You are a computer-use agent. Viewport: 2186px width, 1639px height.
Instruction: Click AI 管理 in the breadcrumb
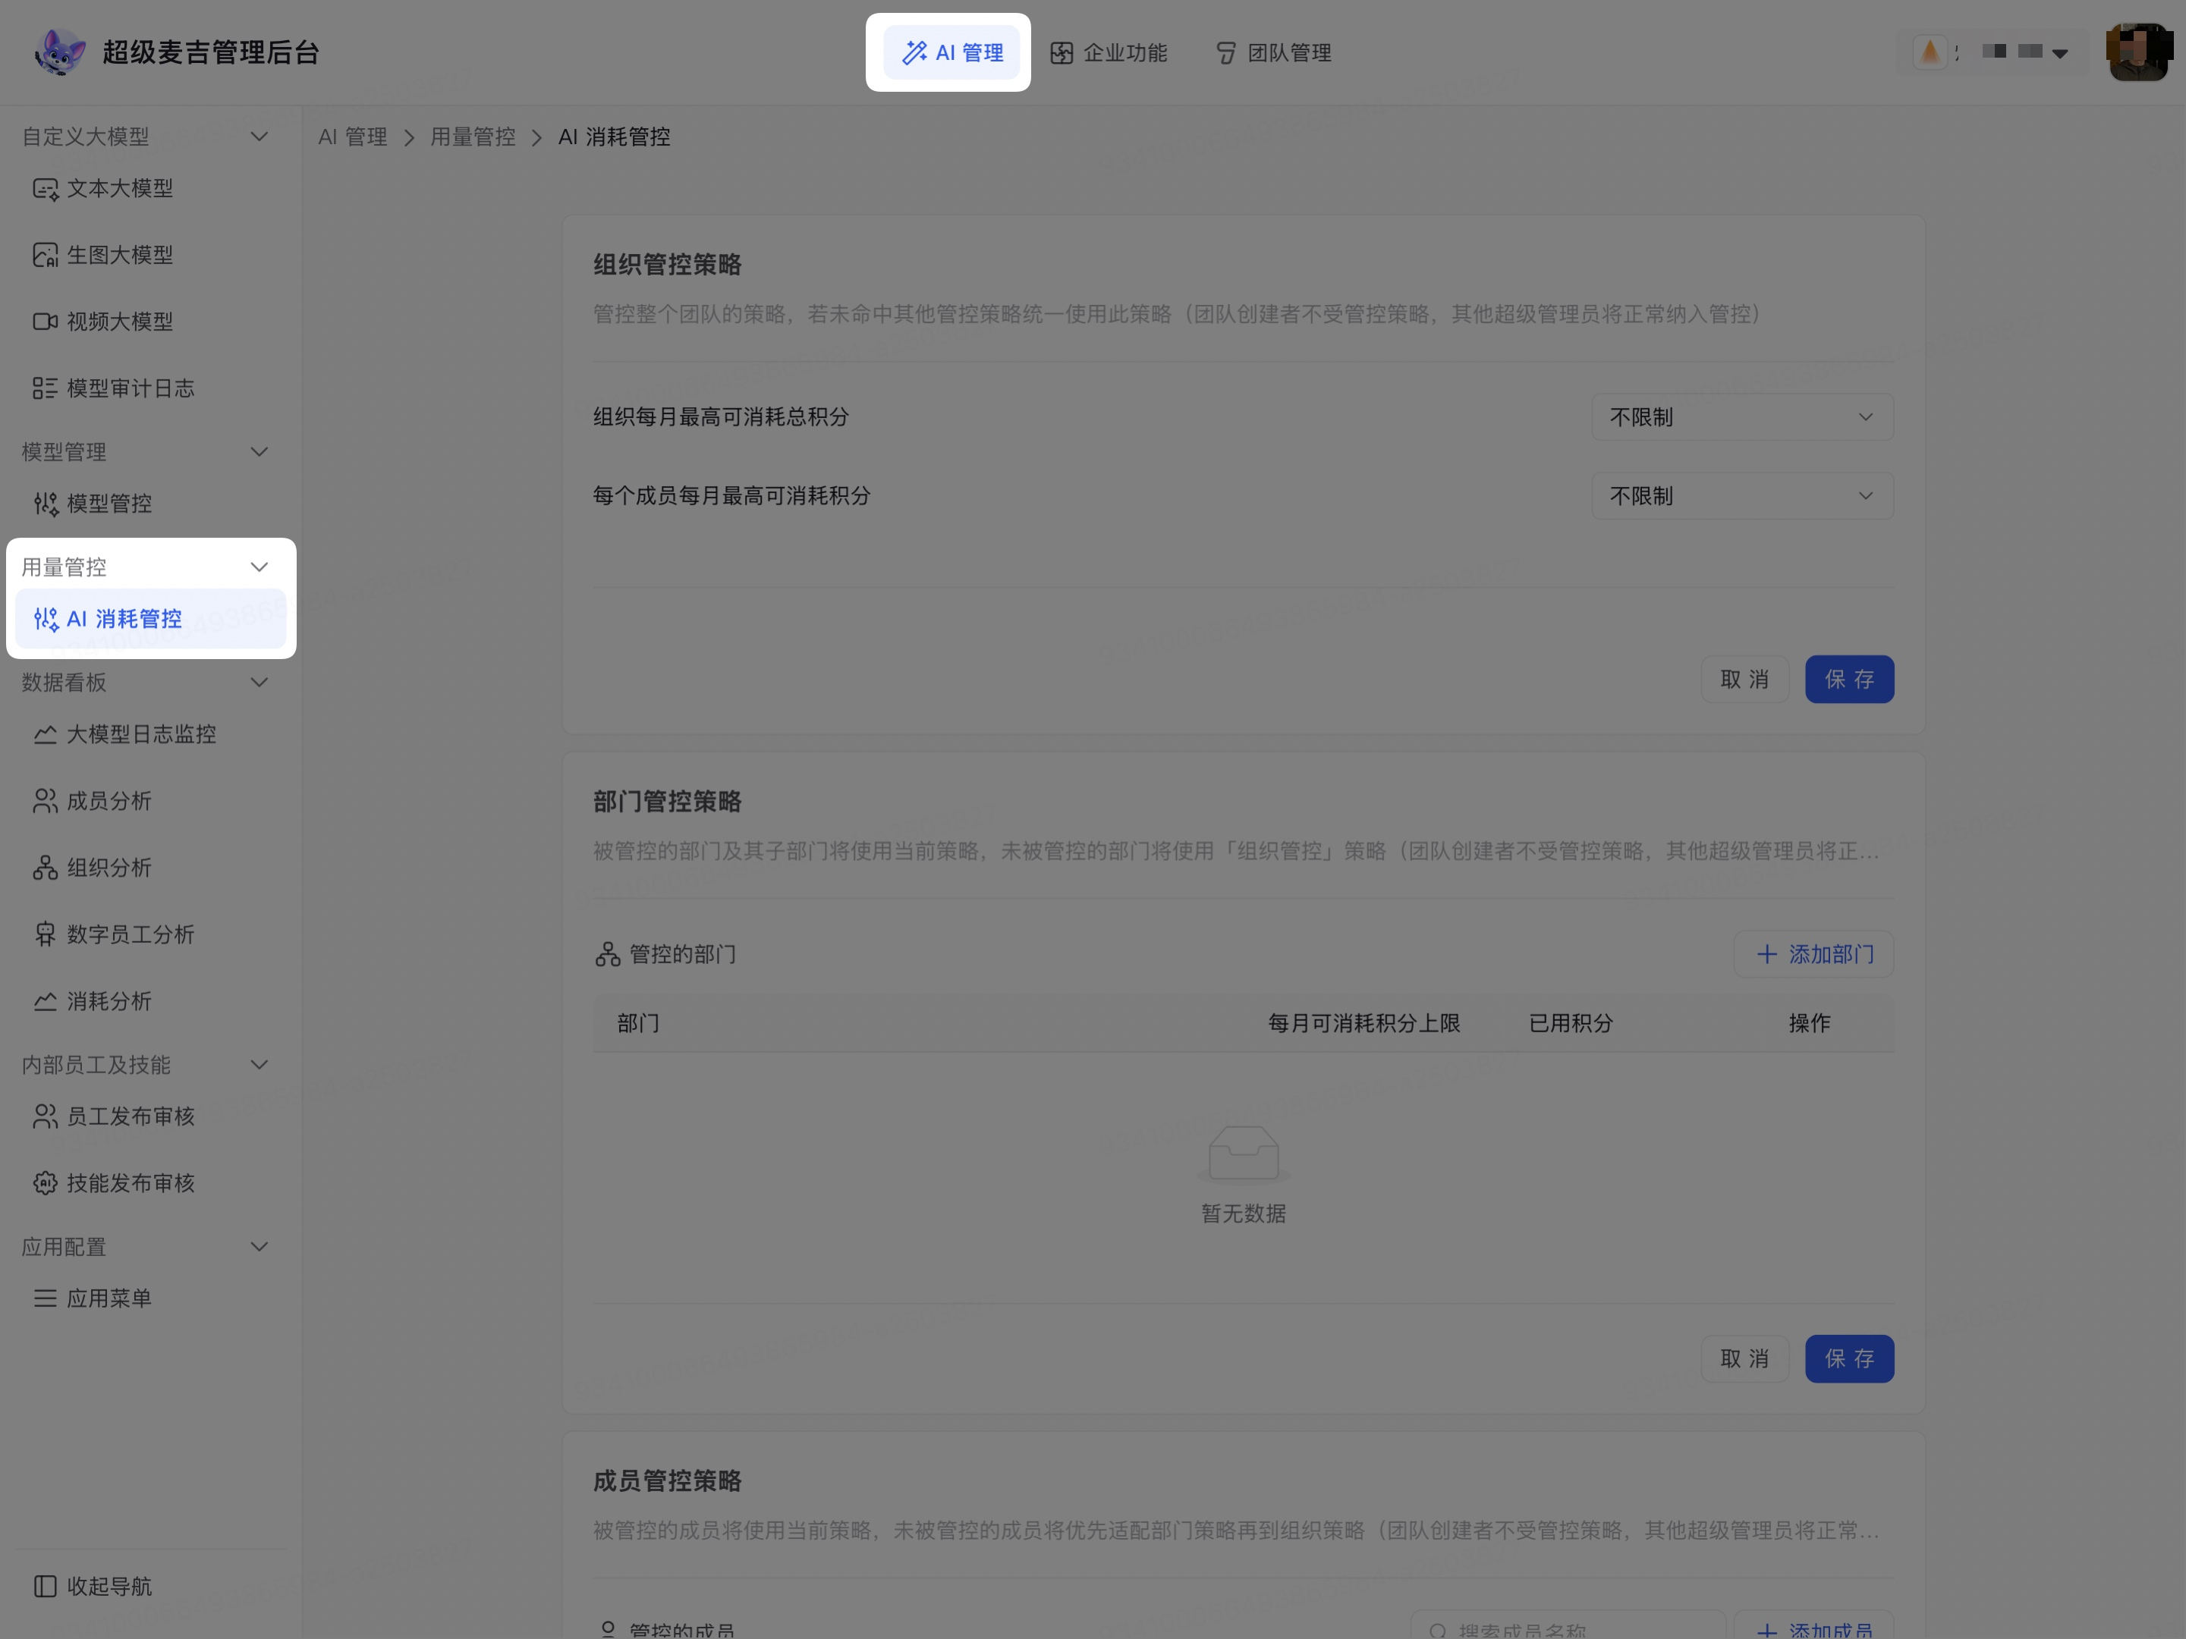point(353,137)
